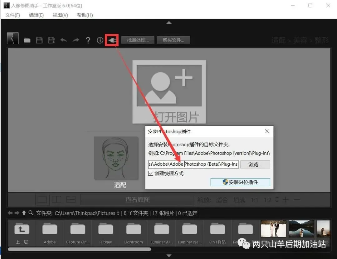Screen dimensions: 337x259
Task: Click the plug-in folder path input field
Action: (x=193, y=164)
